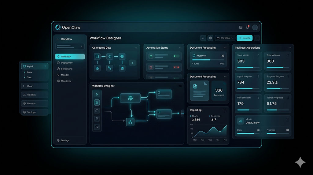Click the database icon in Connected Data
Image resolution: width=313 pixels, height=175 pixels.
coord(97,57)
